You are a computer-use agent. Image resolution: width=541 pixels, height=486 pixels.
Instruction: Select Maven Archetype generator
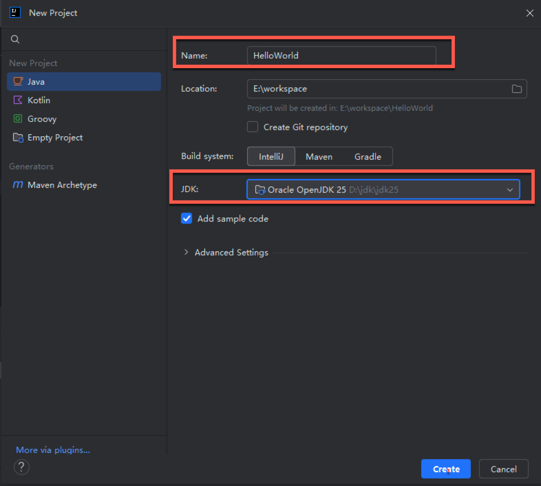coord(84,185)
